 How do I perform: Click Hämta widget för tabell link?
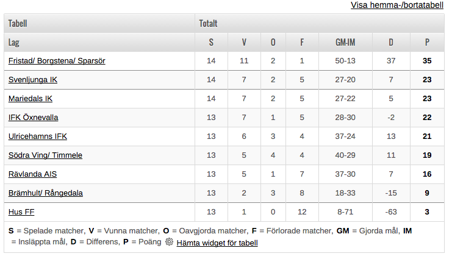coord(217,243)
